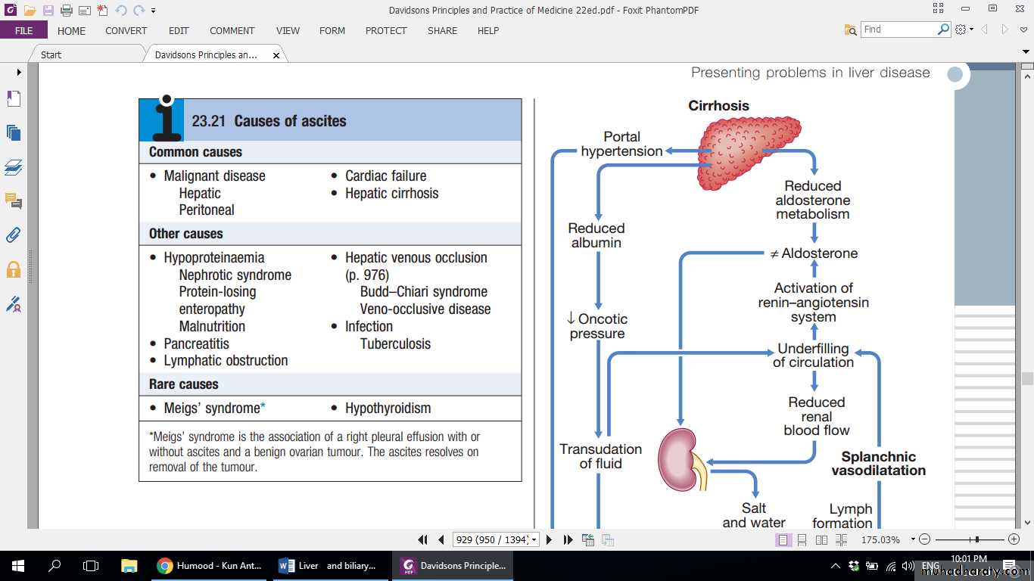Click the Save icon in quick toolbar

tap(48, 11)
